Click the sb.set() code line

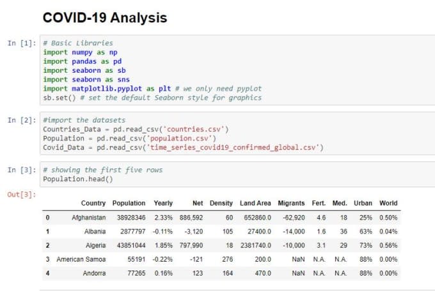152,98
